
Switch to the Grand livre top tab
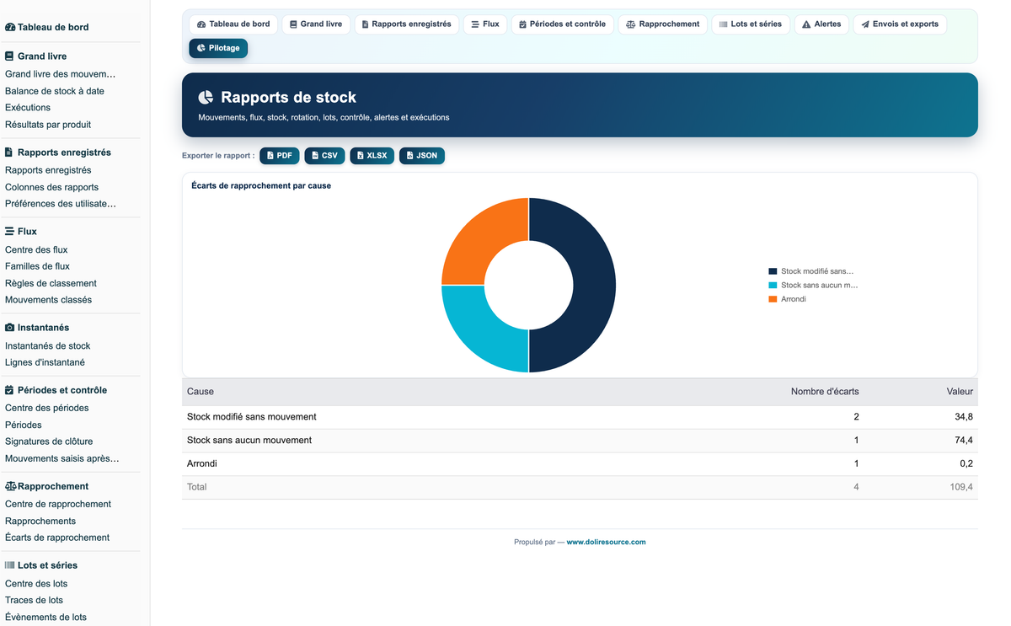tap(316, 24)
